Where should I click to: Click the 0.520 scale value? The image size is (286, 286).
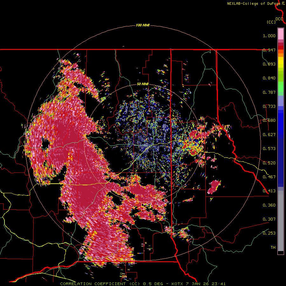269,163
